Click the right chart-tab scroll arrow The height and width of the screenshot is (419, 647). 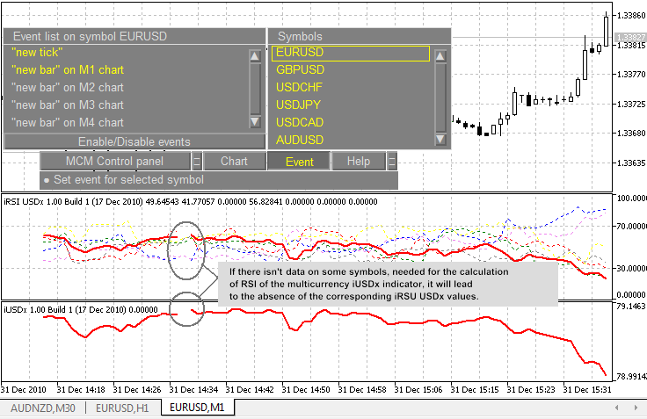tap(636, 408)
